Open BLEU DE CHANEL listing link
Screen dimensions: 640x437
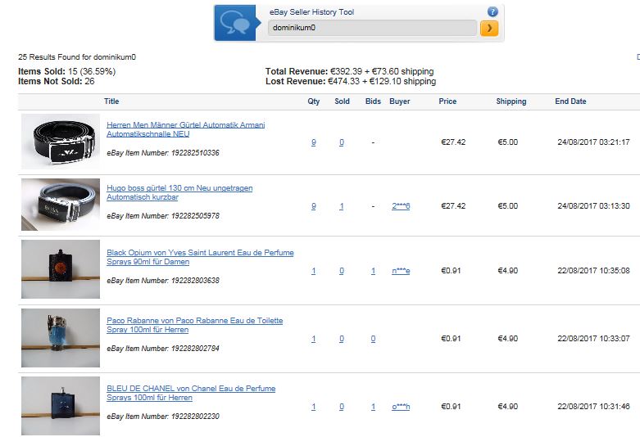(191, 393)
